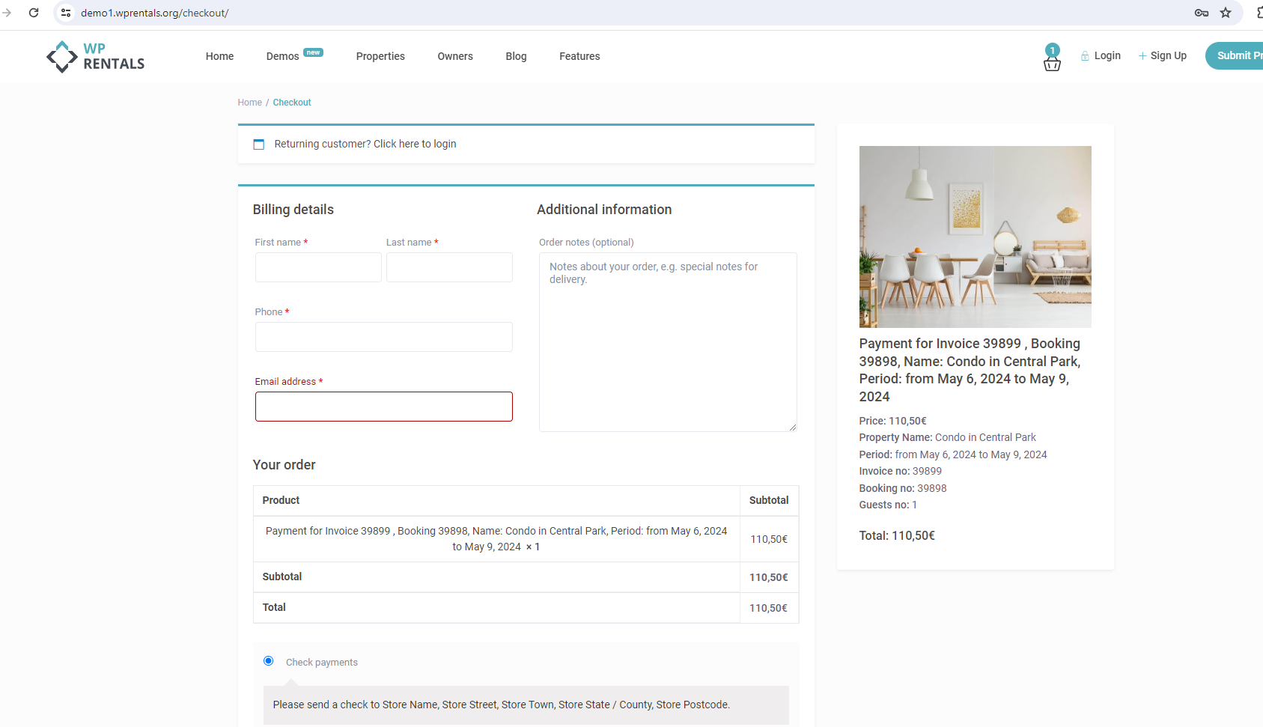
Task: Click the Submit Property button
Action: click(x=1235, y=55)
